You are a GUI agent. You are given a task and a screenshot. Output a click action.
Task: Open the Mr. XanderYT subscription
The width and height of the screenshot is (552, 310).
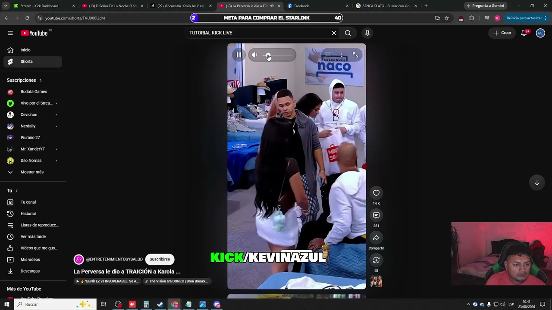click(x=33, y=149)
